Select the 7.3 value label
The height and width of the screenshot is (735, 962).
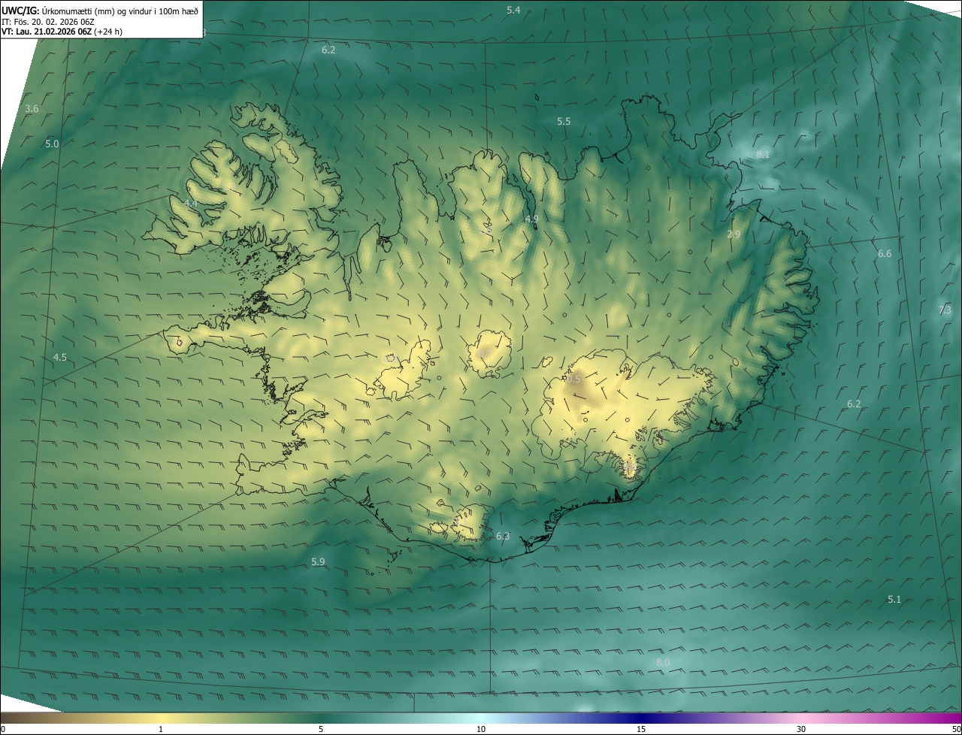pos(945,310)
